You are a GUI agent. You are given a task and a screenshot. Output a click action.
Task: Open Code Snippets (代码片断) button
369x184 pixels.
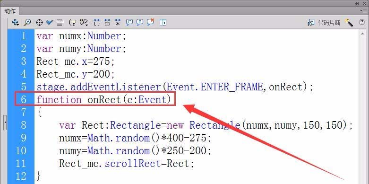(324, 23)
